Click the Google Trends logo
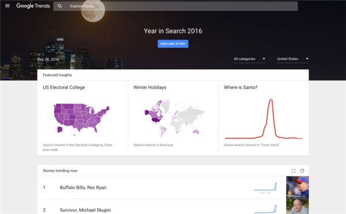Viewport: 346px width, 214px height. [x=33, y=6]
